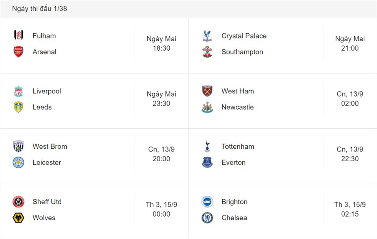Open the Sheff Utd team link

(47, 202)
